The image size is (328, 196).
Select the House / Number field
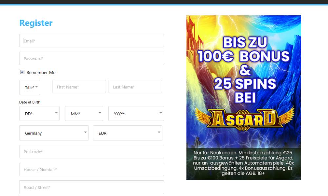92,170
